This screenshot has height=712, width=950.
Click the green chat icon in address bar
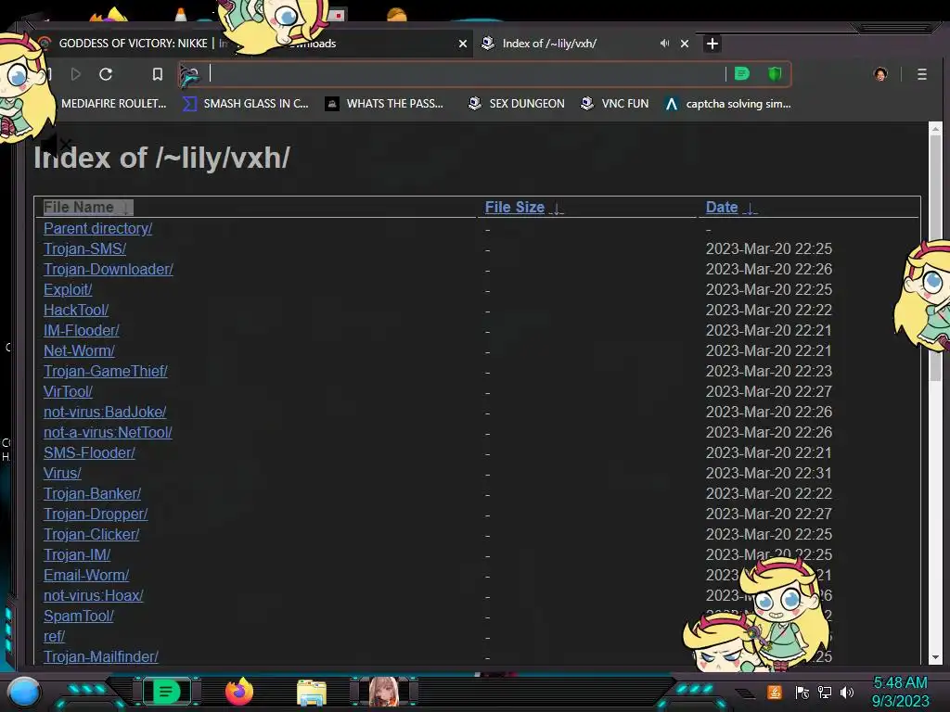[x=741, y=74]
